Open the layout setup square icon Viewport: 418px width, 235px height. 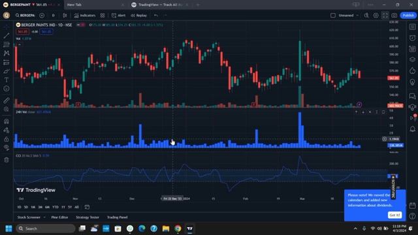333,16
